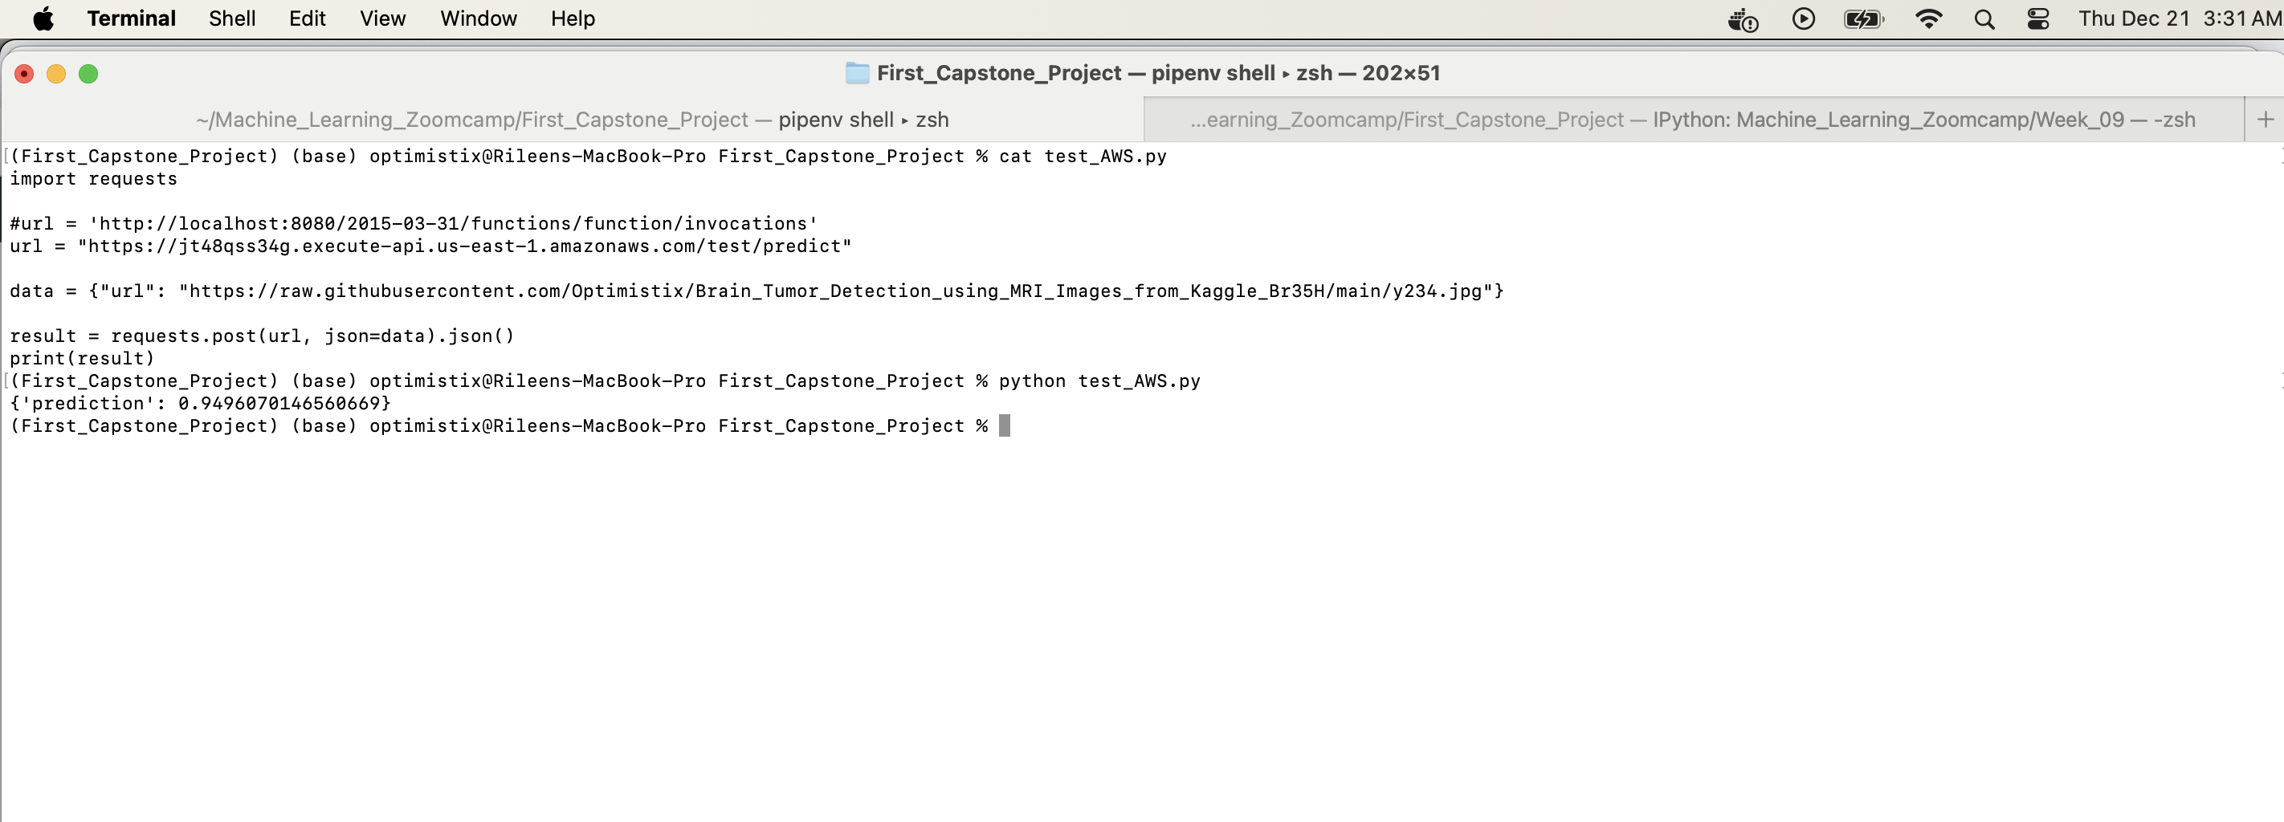Open Spotlight search
This screenshot has width=2284, height=822.
coord(1984,18)
